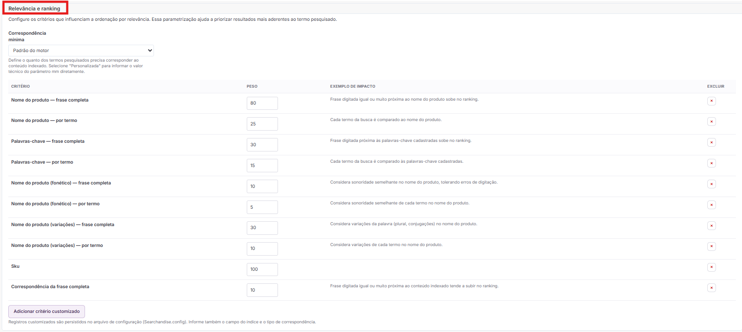Delete the 'Nome do produto — frase completa' criterion

click(x=711, y=101)
